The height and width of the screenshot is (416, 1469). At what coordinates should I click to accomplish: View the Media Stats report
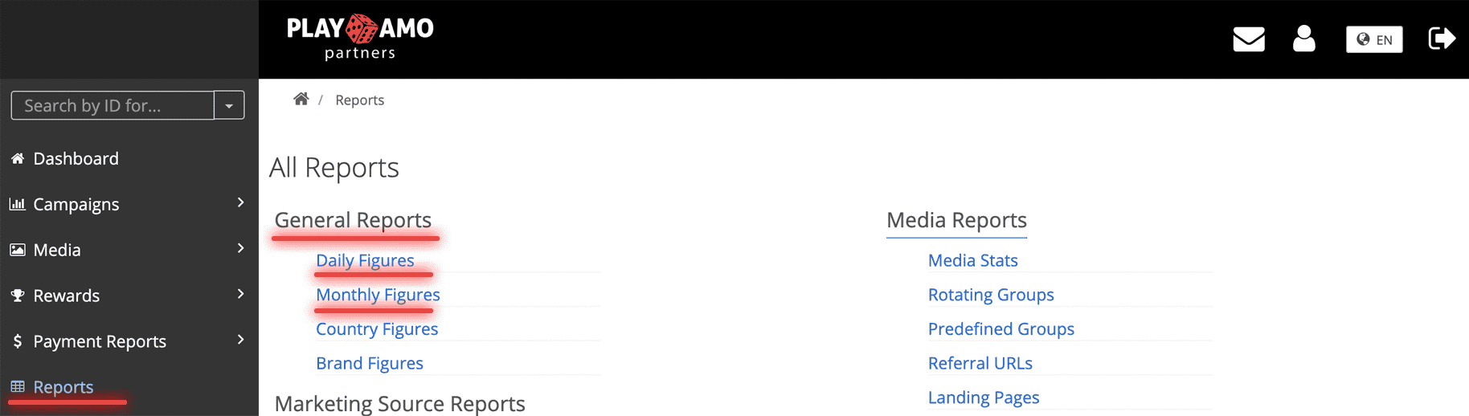[972, 260]
